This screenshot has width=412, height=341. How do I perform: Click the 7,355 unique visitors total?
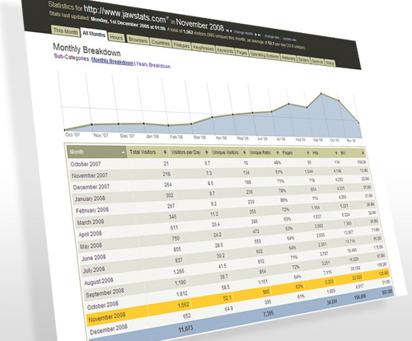(x=268, y=313)
